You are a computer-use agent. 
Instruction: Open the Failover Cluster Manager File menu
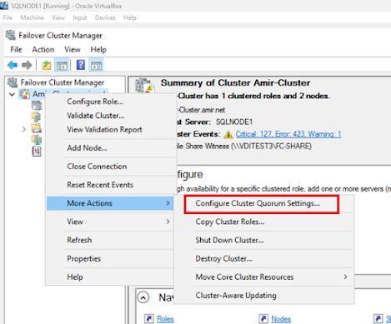coord(16,50)
